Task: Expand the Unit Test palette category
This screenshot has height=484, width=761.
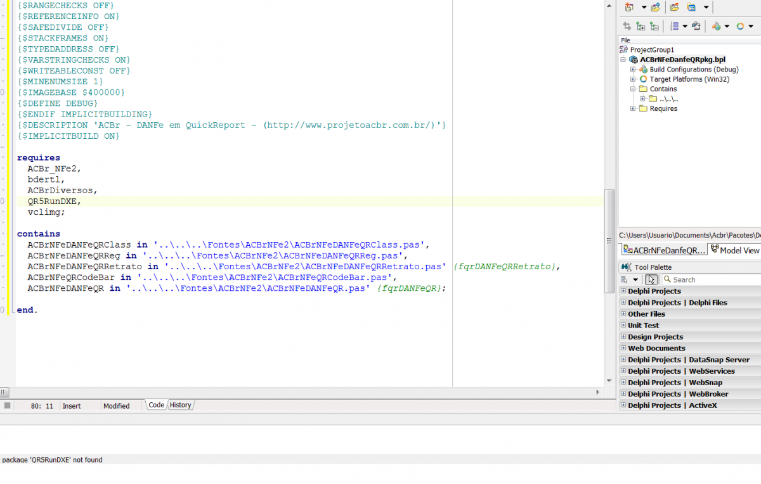Action: [x=623, y=325]
